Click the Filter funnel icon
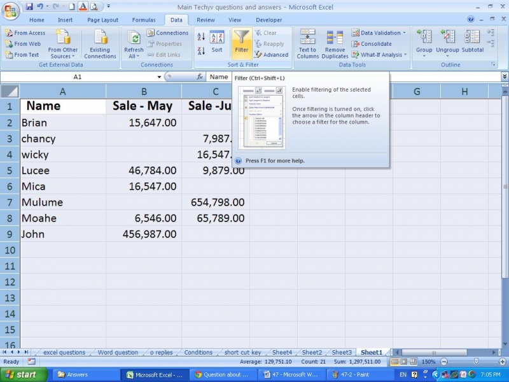This screenshot has width=509, height=382. 241,38
